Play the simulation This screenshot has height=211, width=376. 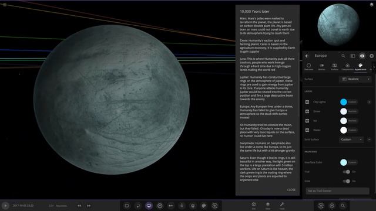tap(5, 206)
